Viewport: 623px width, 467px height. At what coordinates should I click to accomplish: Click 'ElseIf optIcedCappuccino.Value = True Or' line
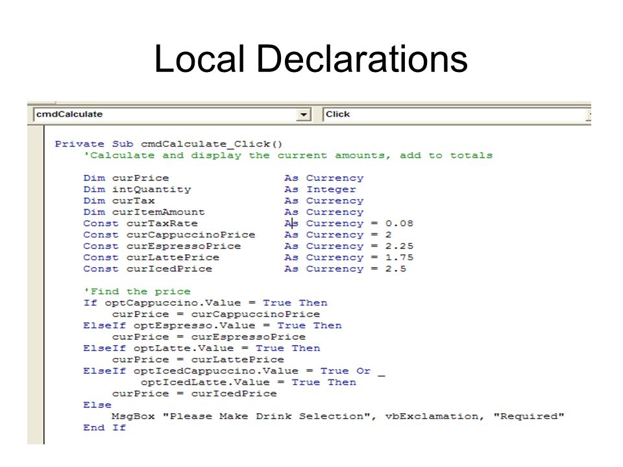234,371
